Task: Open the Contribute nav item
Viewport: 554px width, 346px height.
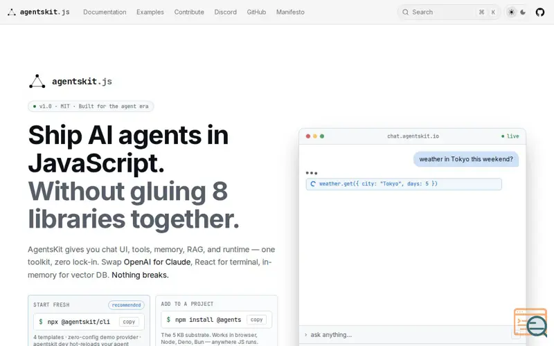Action: pyautogui.click(x=189, y=12)
